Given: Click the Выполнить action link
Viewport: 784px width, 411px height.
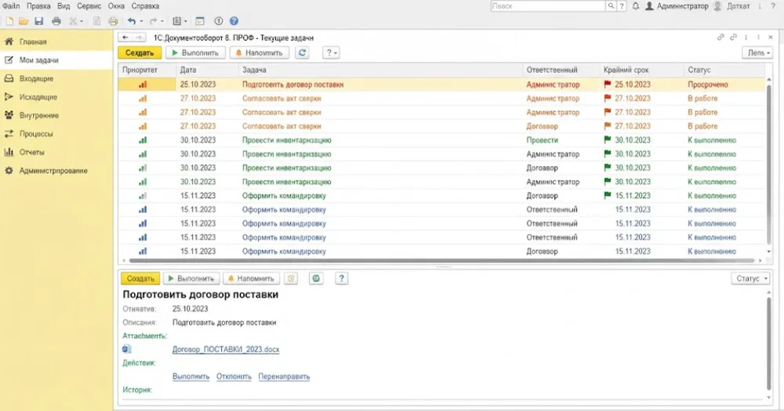Looking at the screenshot, I should pyautogui.click(x=191, y=376).
